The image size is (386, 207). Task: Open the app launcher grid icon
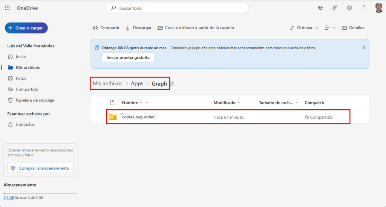[x=7, y=8]
